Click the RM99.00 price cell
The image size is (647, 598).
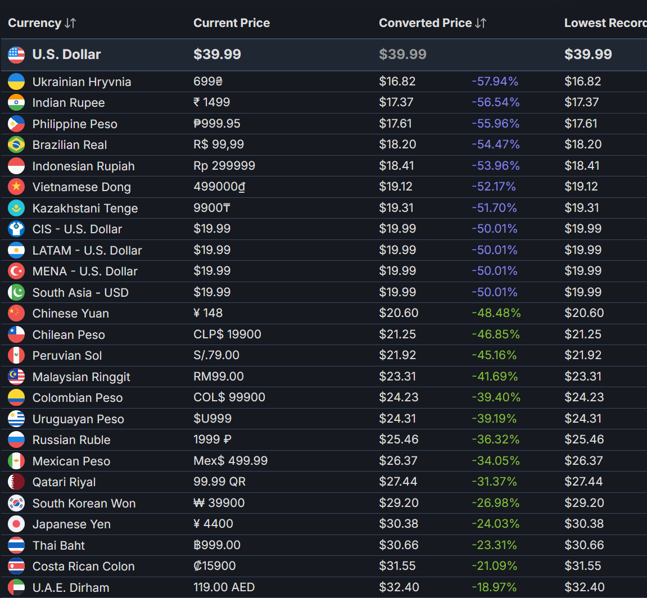(218, 376)
